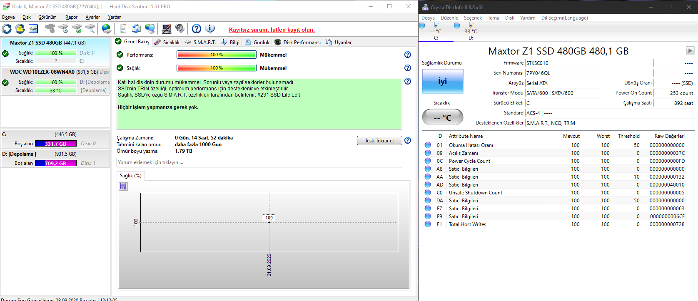The image size is (698, 301).
Task: Click the Kayıtsız sürüm registration link
Action: coord(272,30)
